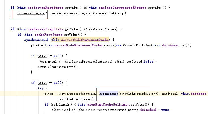
Task: Click the cachePrepStmts field name
Action: pos(48,35)
